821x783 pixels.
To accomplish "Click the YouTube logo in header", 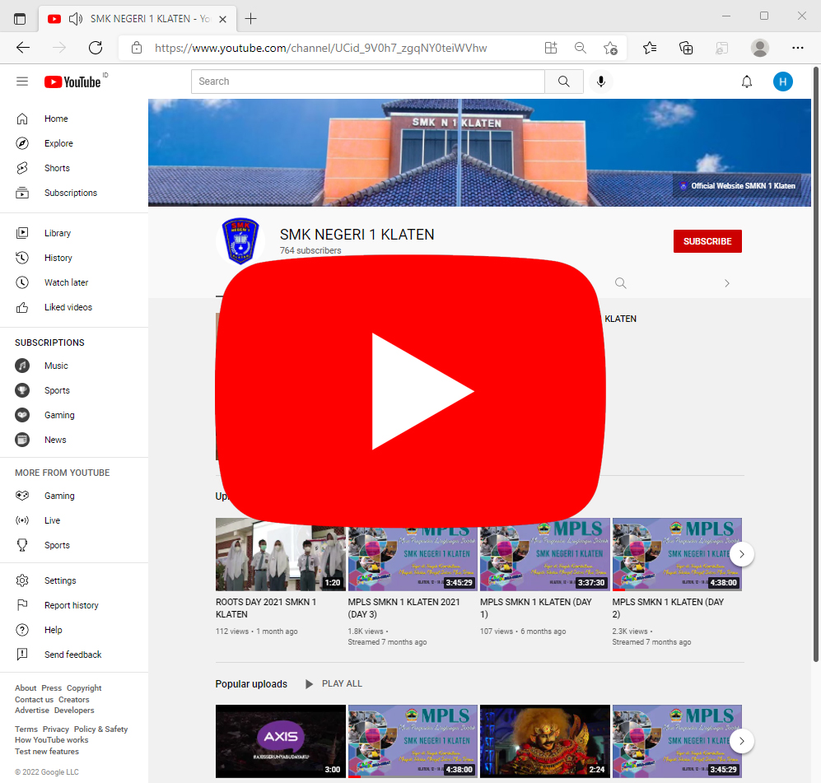I will [72, 82].
